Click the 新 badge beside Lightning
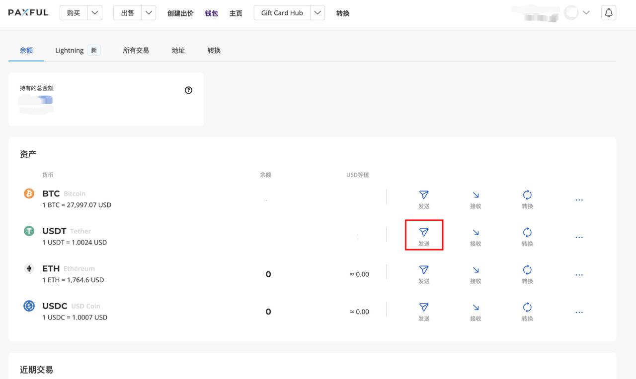The image size is (636, 379). pos(94,50)
